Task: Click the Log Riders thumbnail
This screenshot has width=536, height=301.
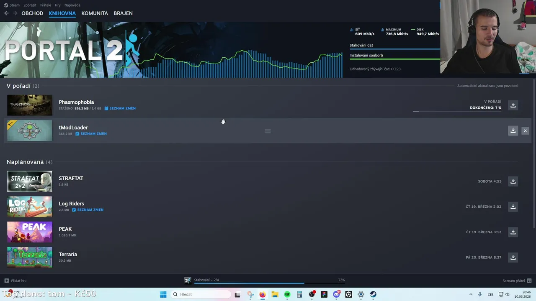Action: click(30, 207)
